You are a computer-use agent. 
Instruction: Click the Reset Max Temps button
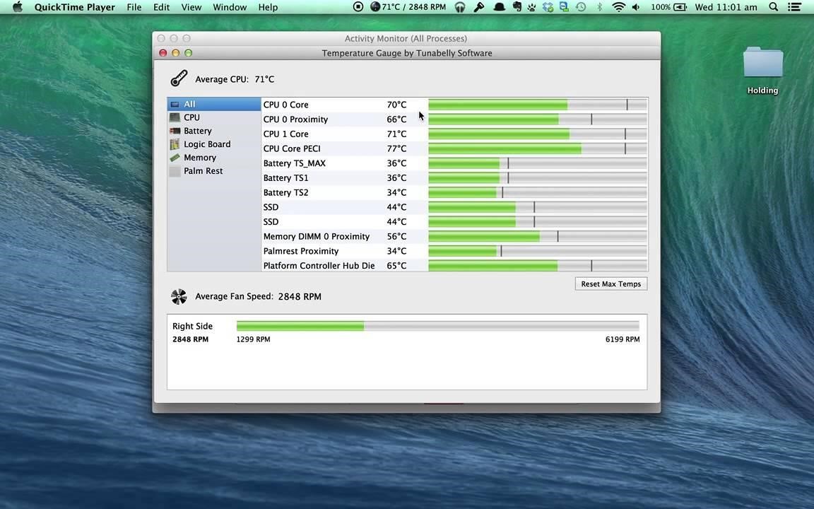pyautogui.click(x=611, y=283)
